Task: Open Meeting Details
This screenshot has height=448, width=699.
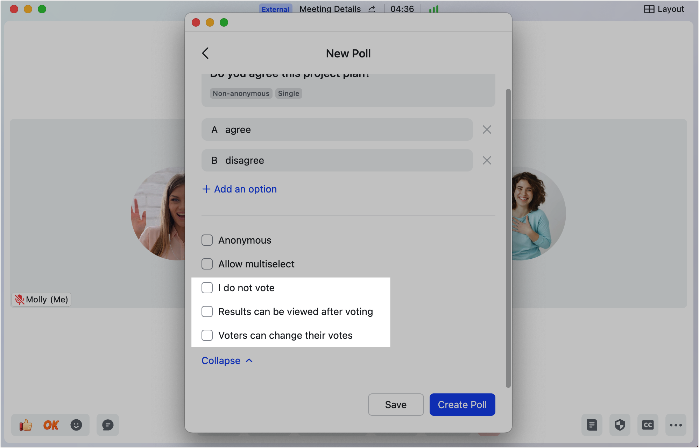Action: 330,9
